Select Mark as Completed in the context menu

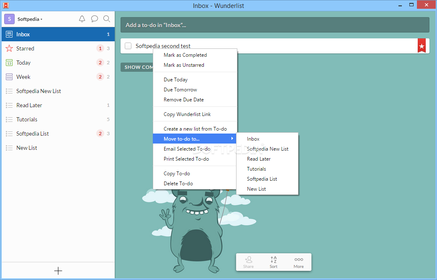[x=195, y=55]
